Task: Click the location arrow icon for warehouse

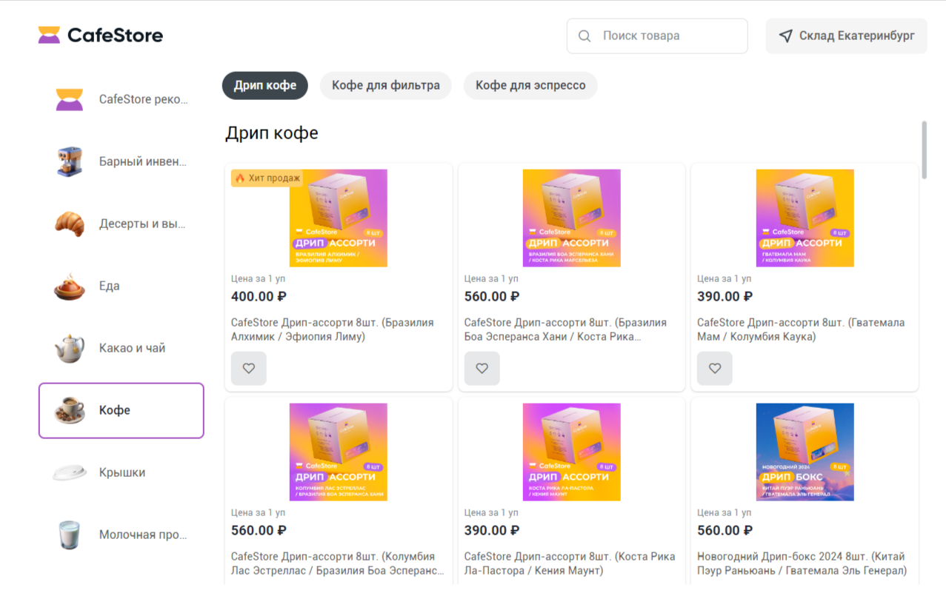Action: click(x=785, y=36)
